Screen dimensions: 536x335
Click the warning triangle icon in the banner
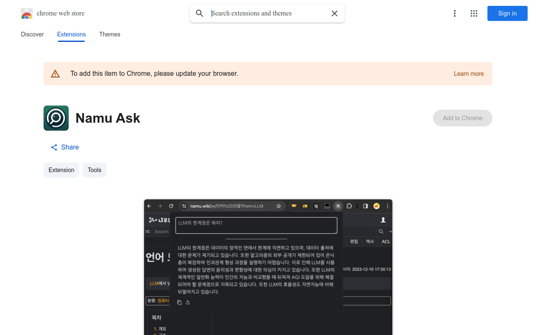(x=55, y=73)
